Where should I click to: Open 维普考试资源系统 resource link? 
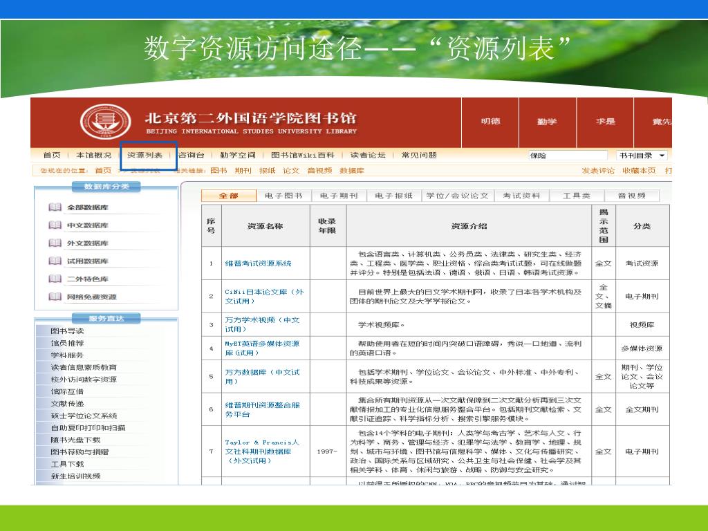click(259, 263)
